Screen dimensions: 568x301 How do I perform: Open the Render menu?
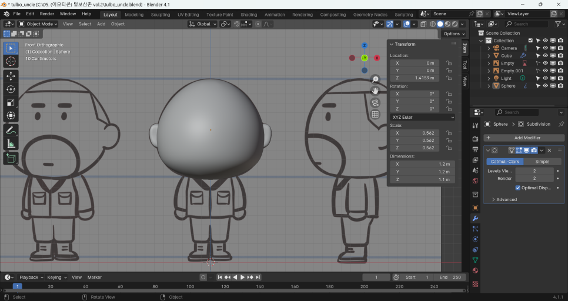(46, 14)
